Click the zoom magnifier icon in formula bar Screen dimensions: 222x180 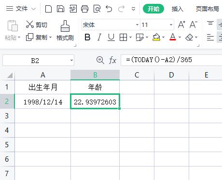100,60
